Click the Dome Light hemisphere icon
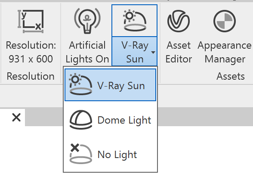This screenshot has height=177, width=253. pyautogui.click(x=81, y=120)
